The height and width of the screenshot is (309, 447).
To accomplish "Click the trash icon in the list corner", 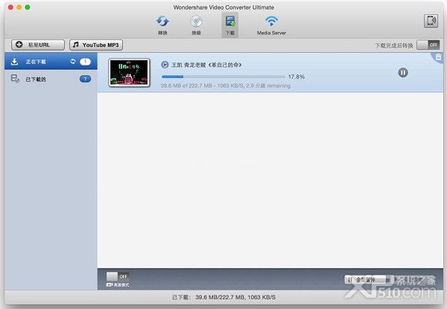I will (438, 57).
